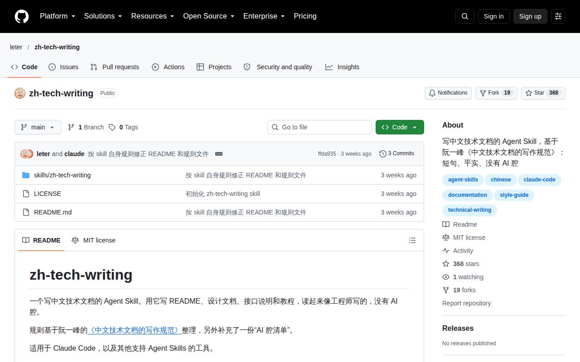View the 3 Commits history
580x362 pixels.
coord(397,153)
